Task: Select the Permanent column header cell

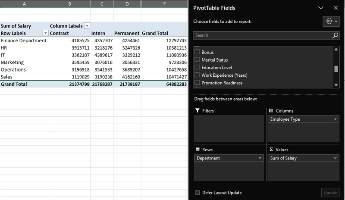Action: click(127, 33)
